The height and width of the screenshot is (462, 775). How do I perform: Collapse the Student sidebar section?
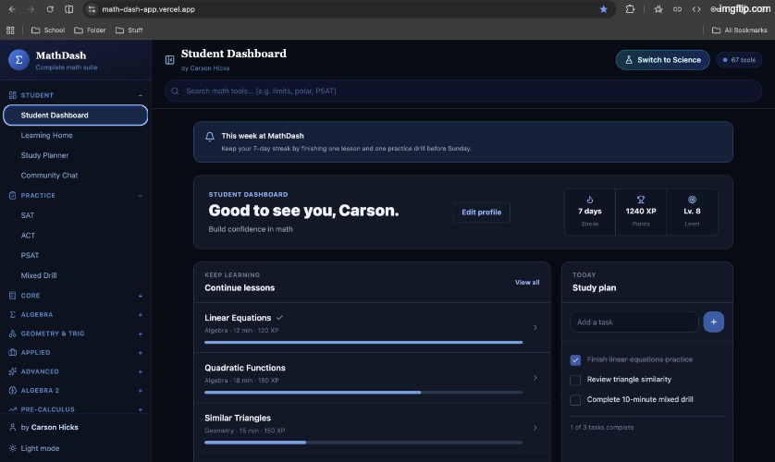click(141, 95)
